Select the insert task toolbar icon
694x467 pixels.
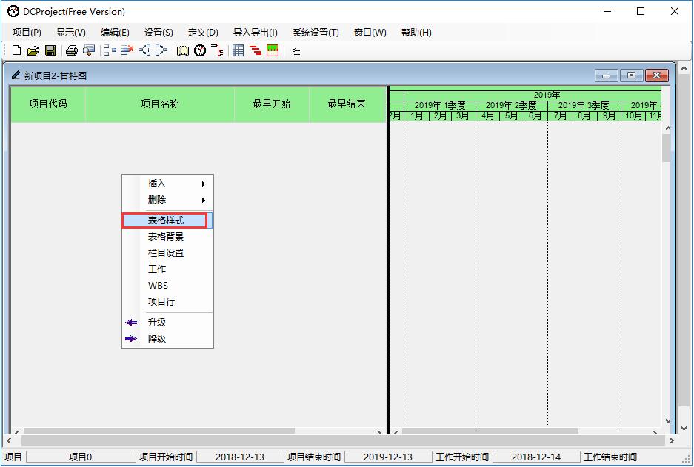click(x=111, y=50)
